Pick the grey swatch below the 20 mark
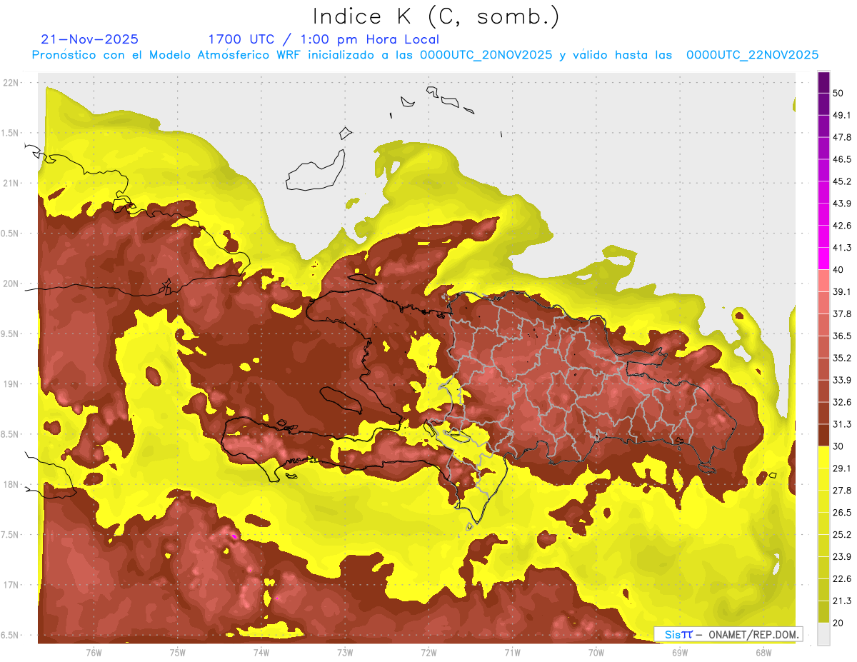Screen dimensions: 857x662 tap(823, 634)
